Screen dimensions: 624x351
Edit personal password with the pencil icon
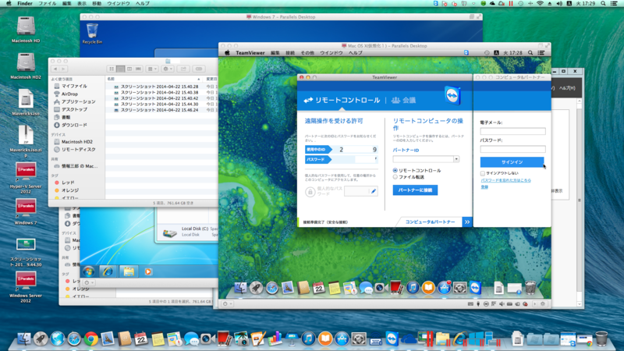tap(374, 191)
